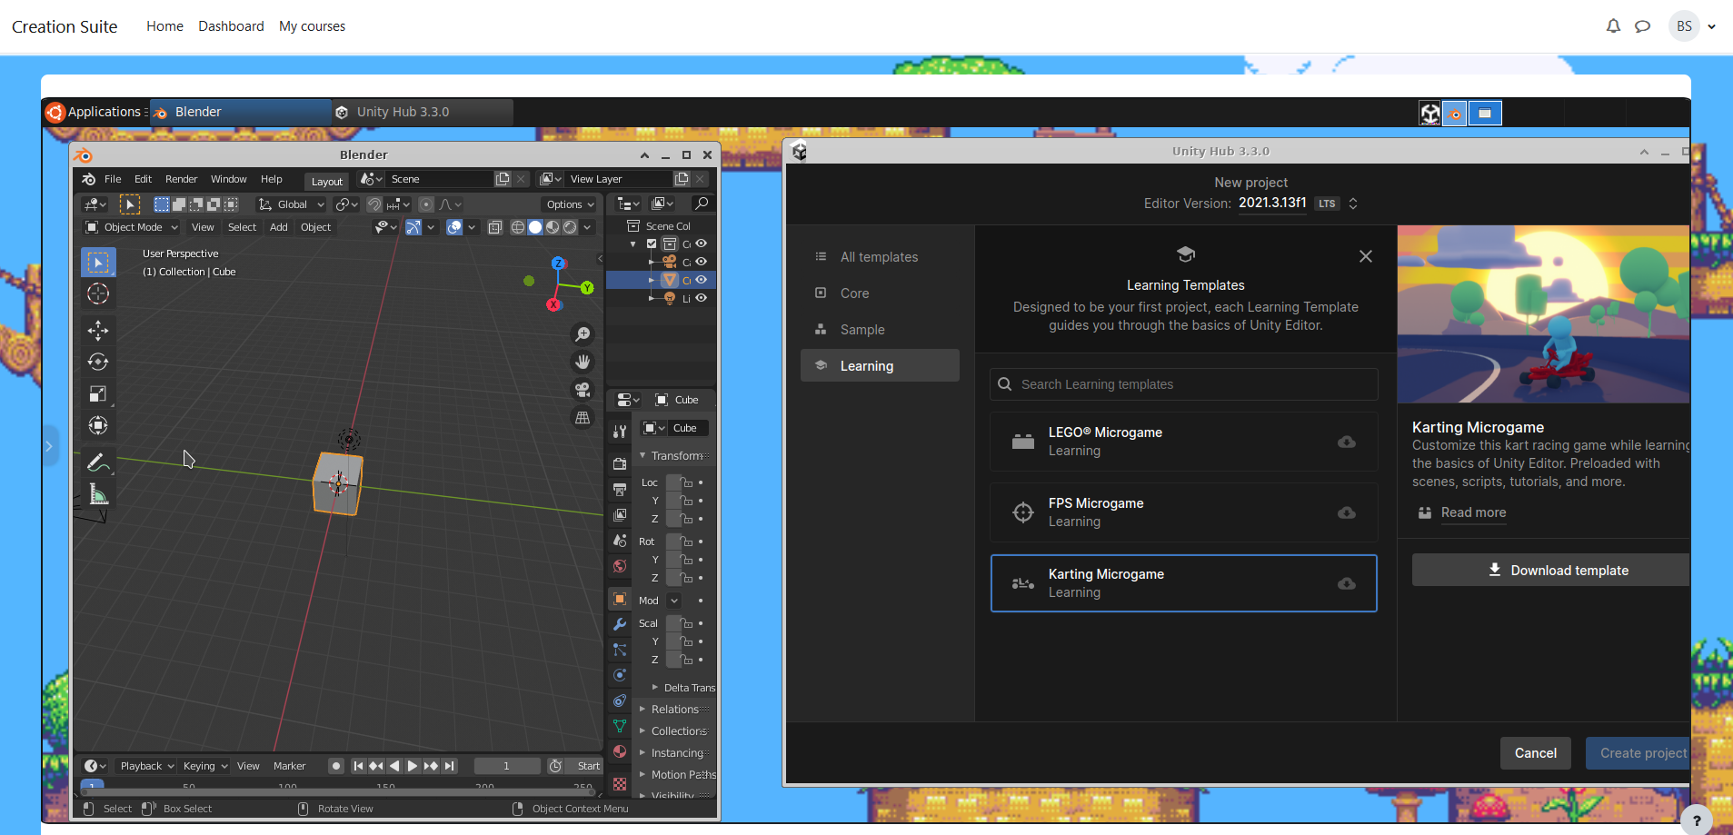1733x835 pixels.
Task: Hide the Light via its eye icon
Action: pyautogui.click(x=701, y=298)
